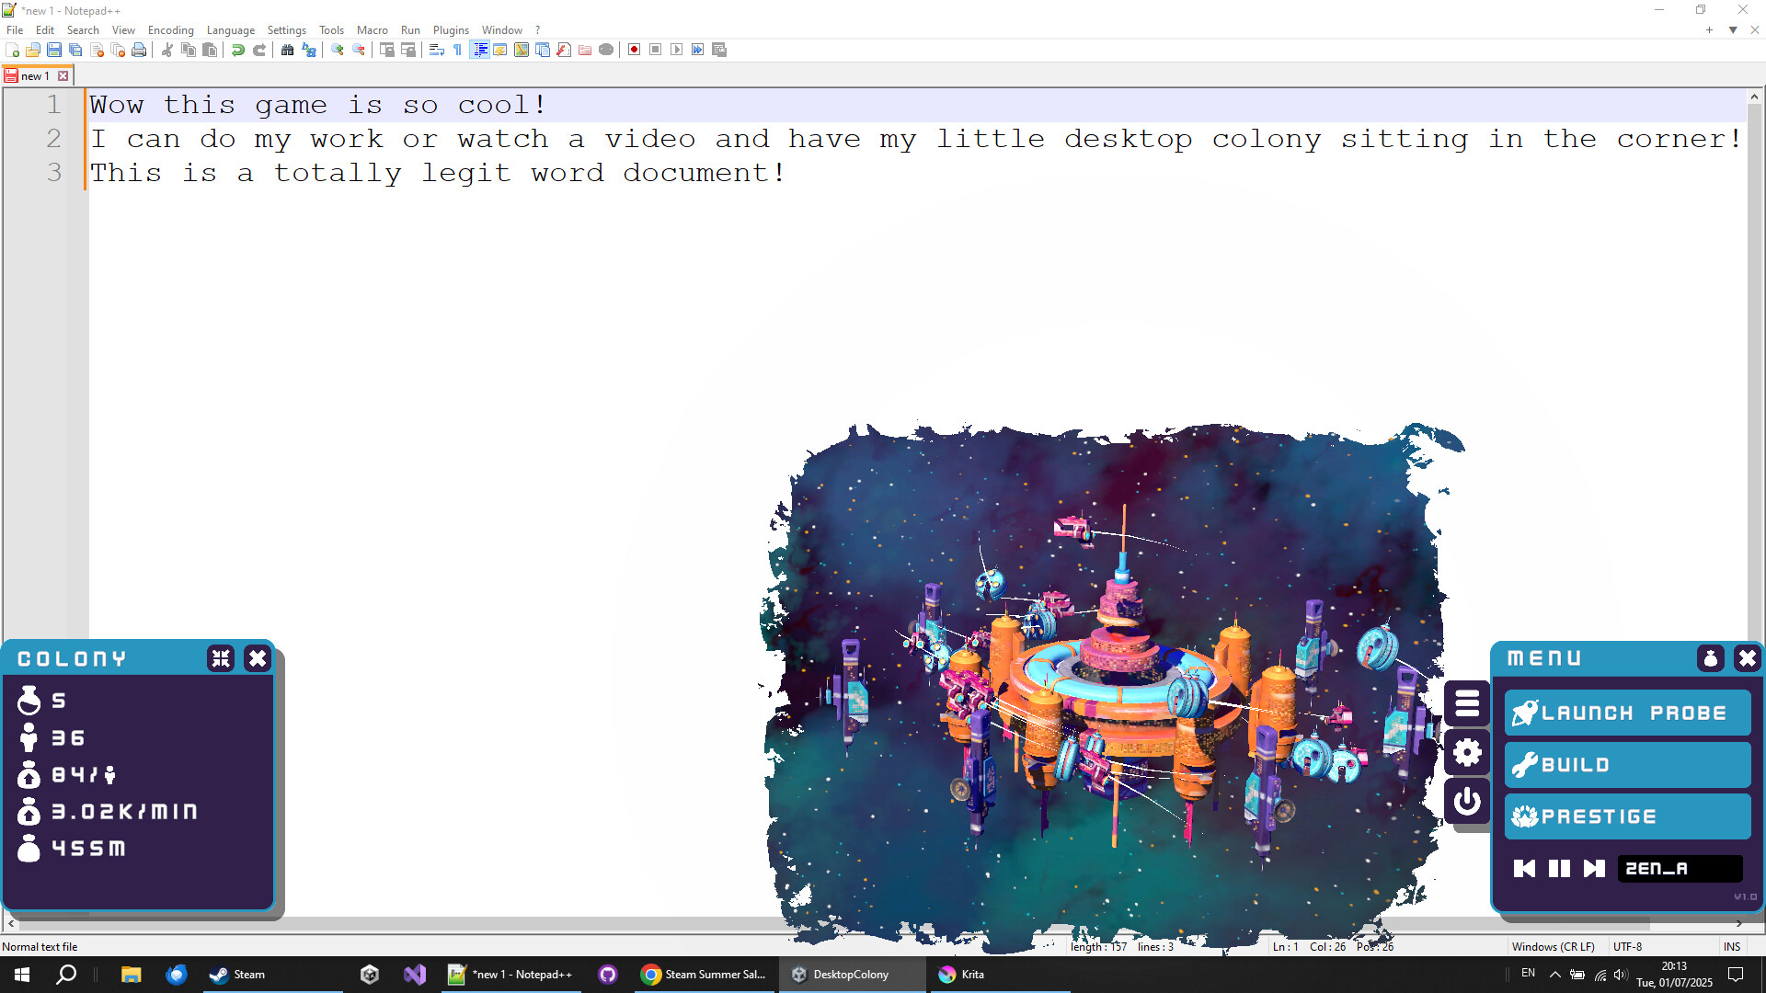Screen dimensions: 1766x993
Task: Click the Zoom In toolbar icon
Action: pyautogui.click(x=337, y=51)
